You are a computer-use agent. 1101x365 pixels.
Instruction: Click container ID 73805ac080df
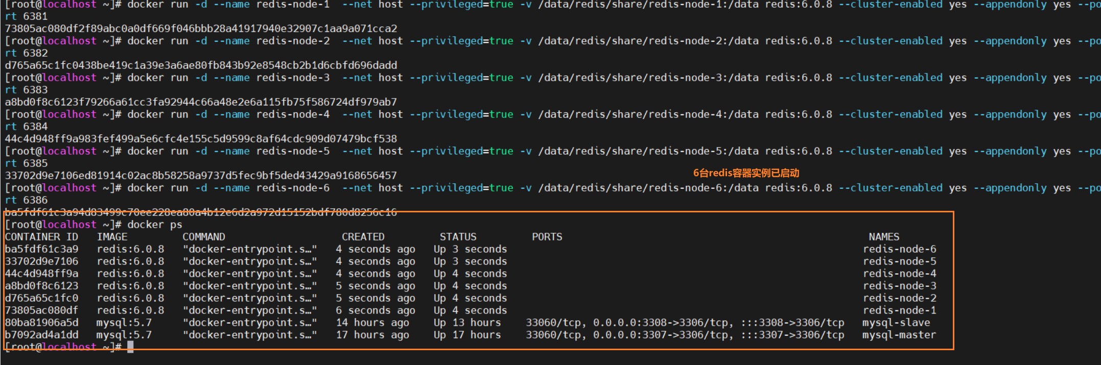[x=41, y=310]
